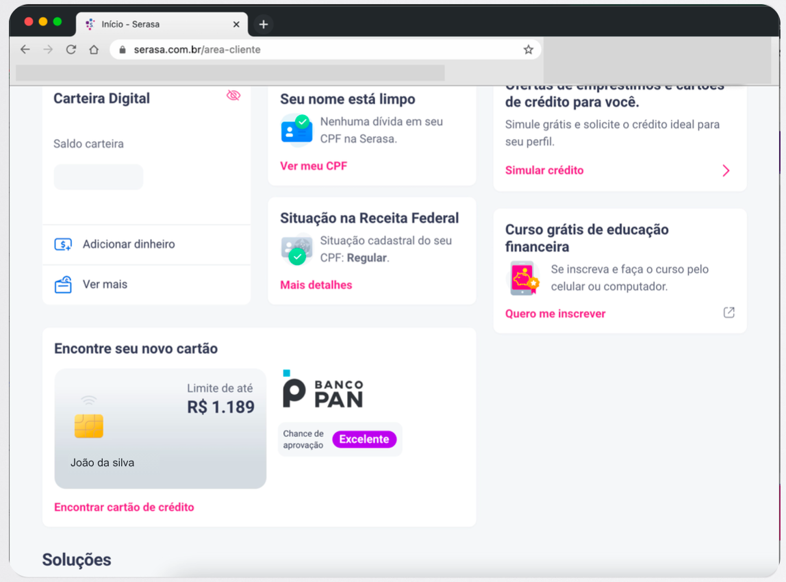Click the clean-name ID card icon
This screenshot has height=582, width=786.
[296, 130]
